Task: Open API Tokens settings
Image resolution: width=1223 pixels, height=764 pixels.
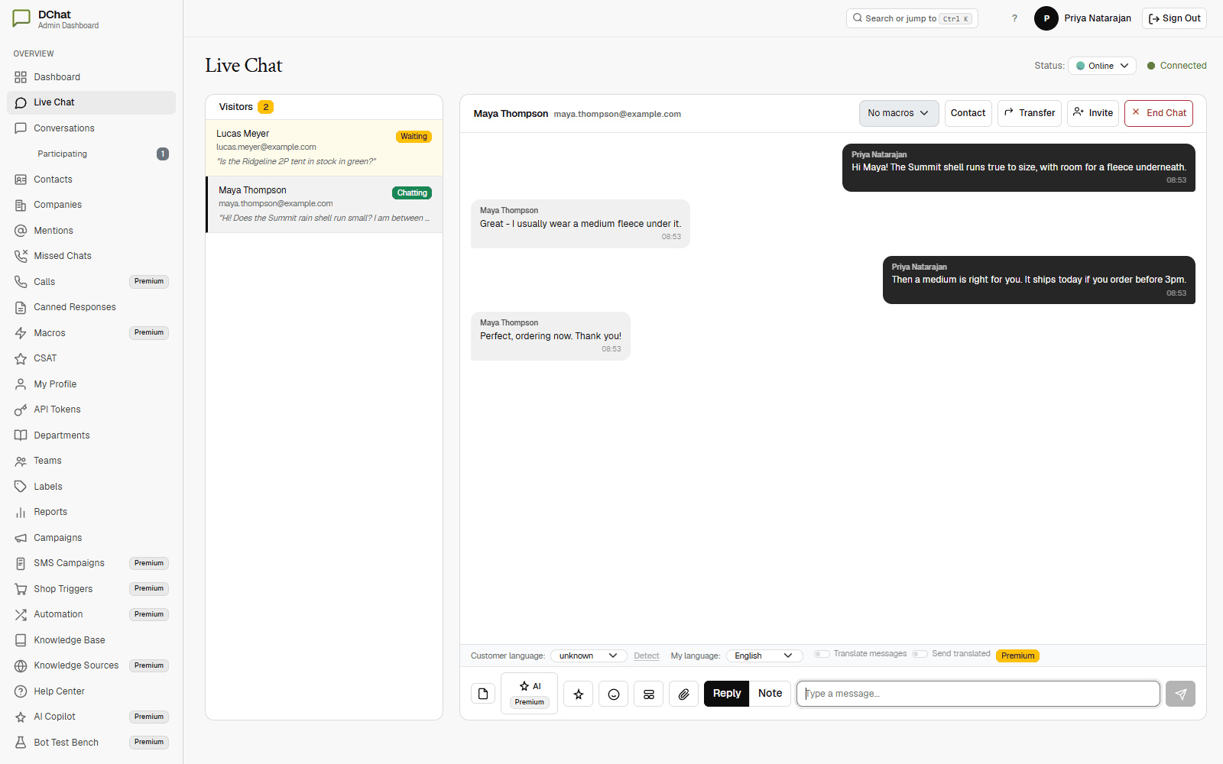Action: coord(91,410)
